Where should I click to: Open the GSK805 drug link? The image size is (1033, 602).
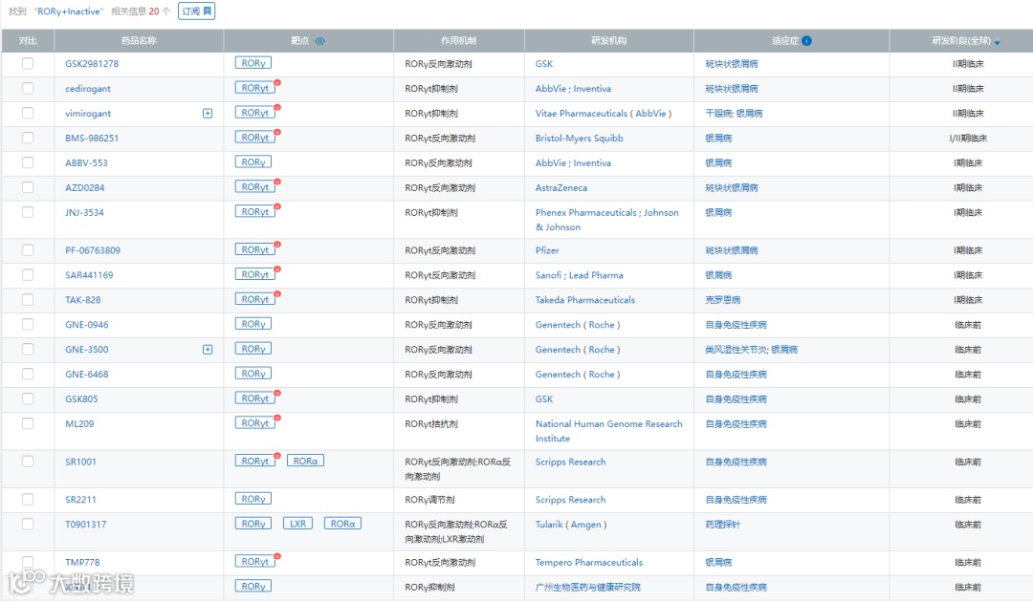click(81, 399)
